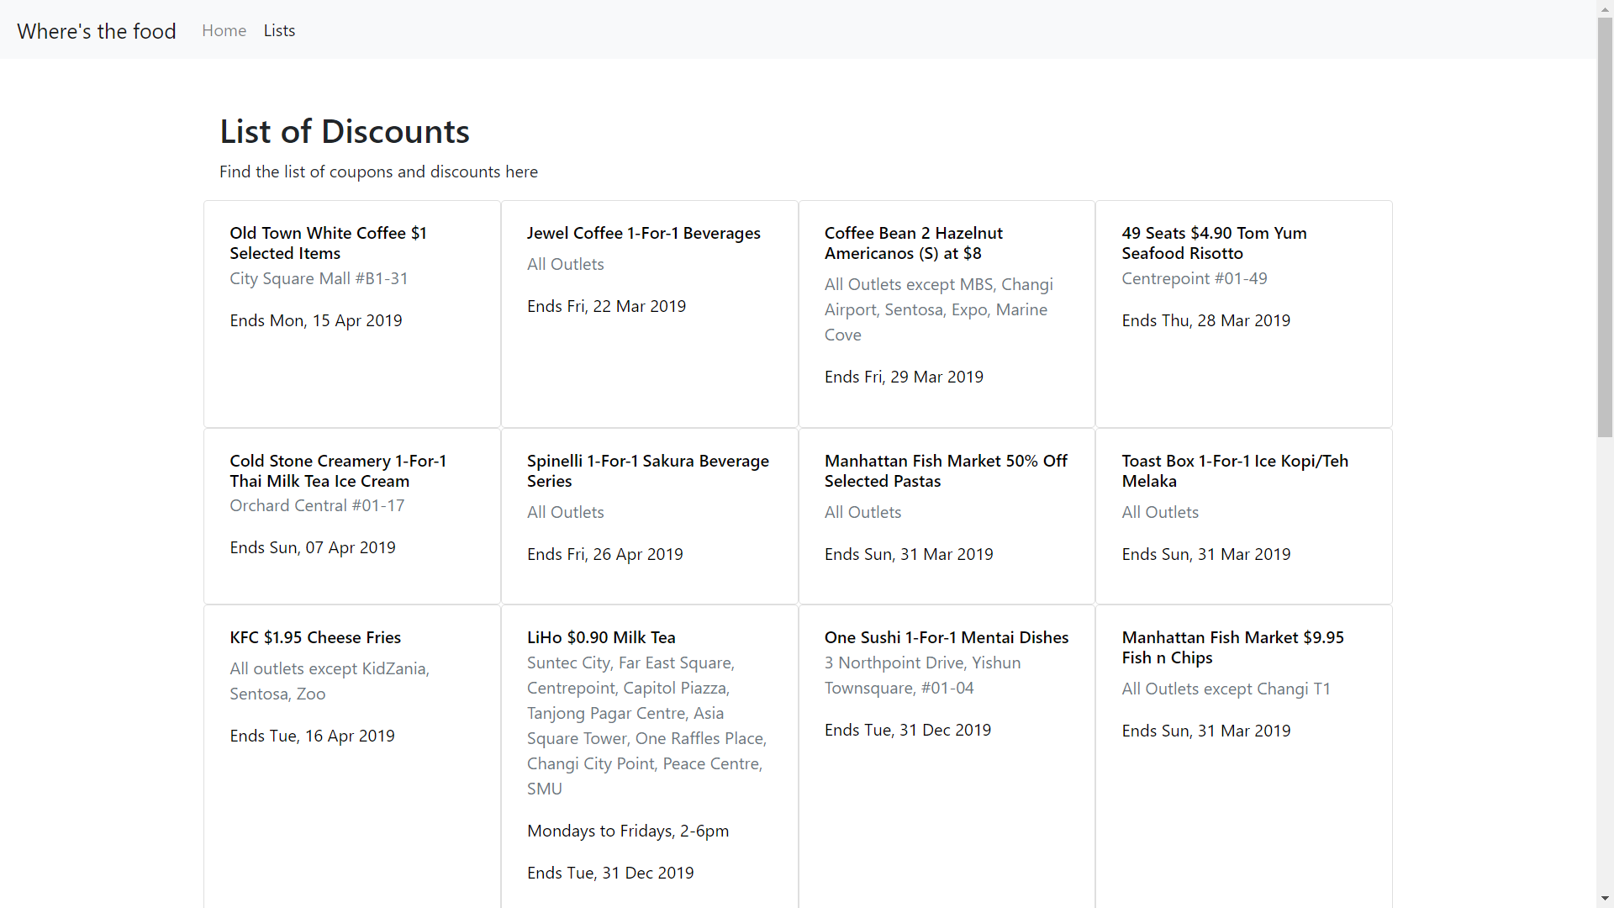Click KFC $1.95 Cheese Fries title
Image resolution: width=1614 pixels, height=908 pixels.
315,637
